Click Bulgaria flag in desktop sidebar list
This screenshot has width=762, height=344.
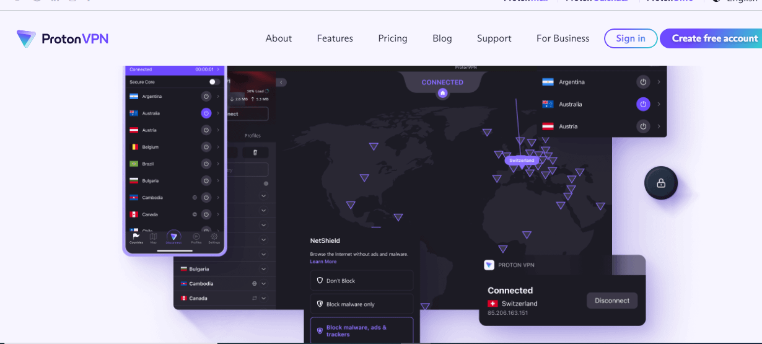point(184,269)
